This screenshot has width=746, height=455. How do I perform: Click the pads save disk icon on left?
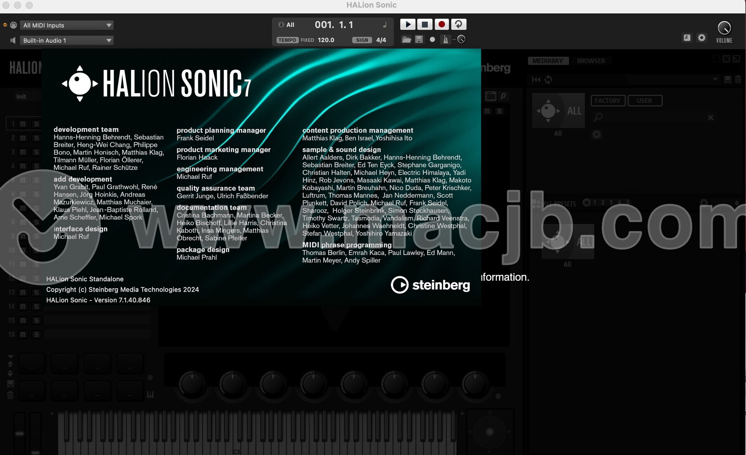coord(10,383)
